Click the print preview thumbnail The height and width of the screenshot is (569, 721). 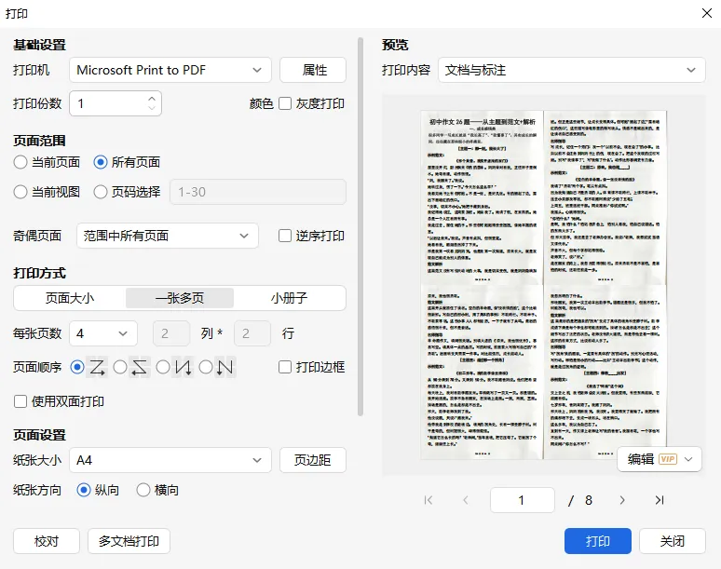click(543, 285)
